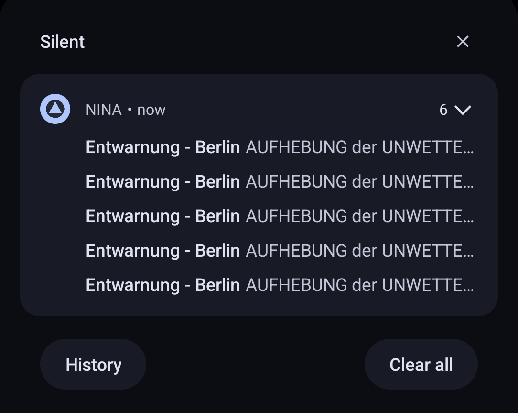Open the fourth Entwarnung - Berlin notification

(162, 251)
